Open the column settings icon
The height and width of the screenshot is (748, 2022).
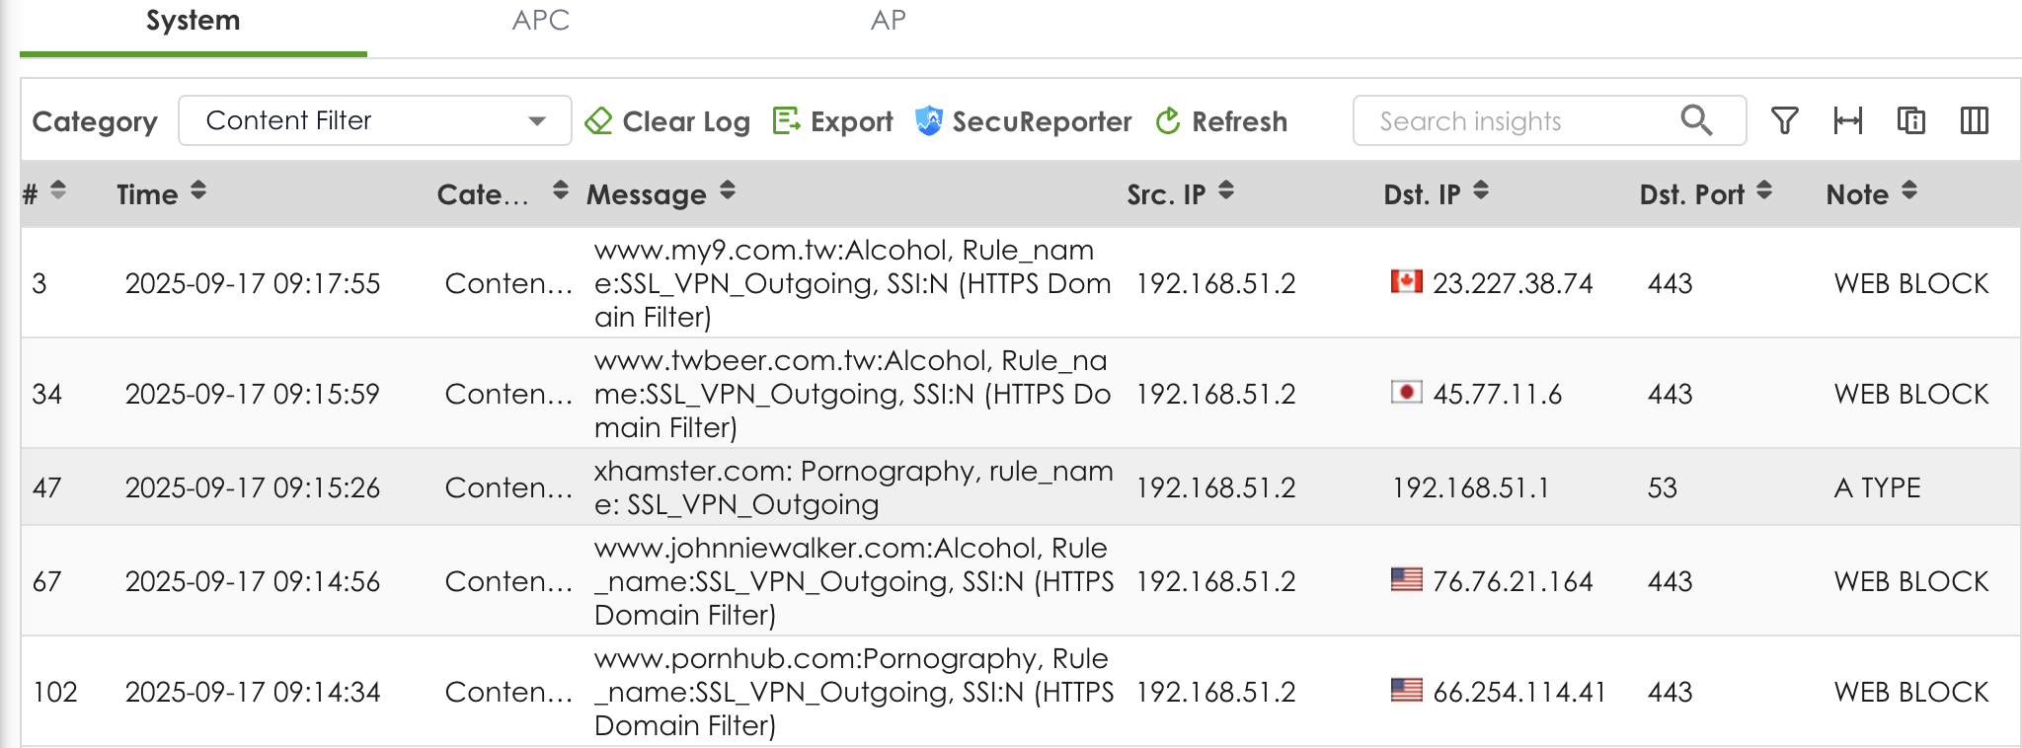[x=1974, y=120]
